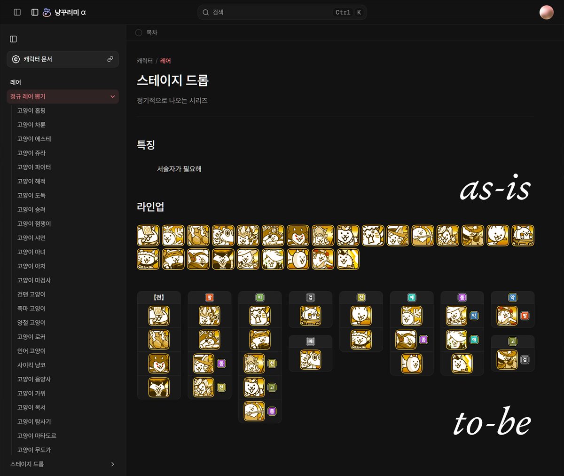Select the red 빨 column header
The height and width of the screenshot is (476, 564).
(210, 298)
